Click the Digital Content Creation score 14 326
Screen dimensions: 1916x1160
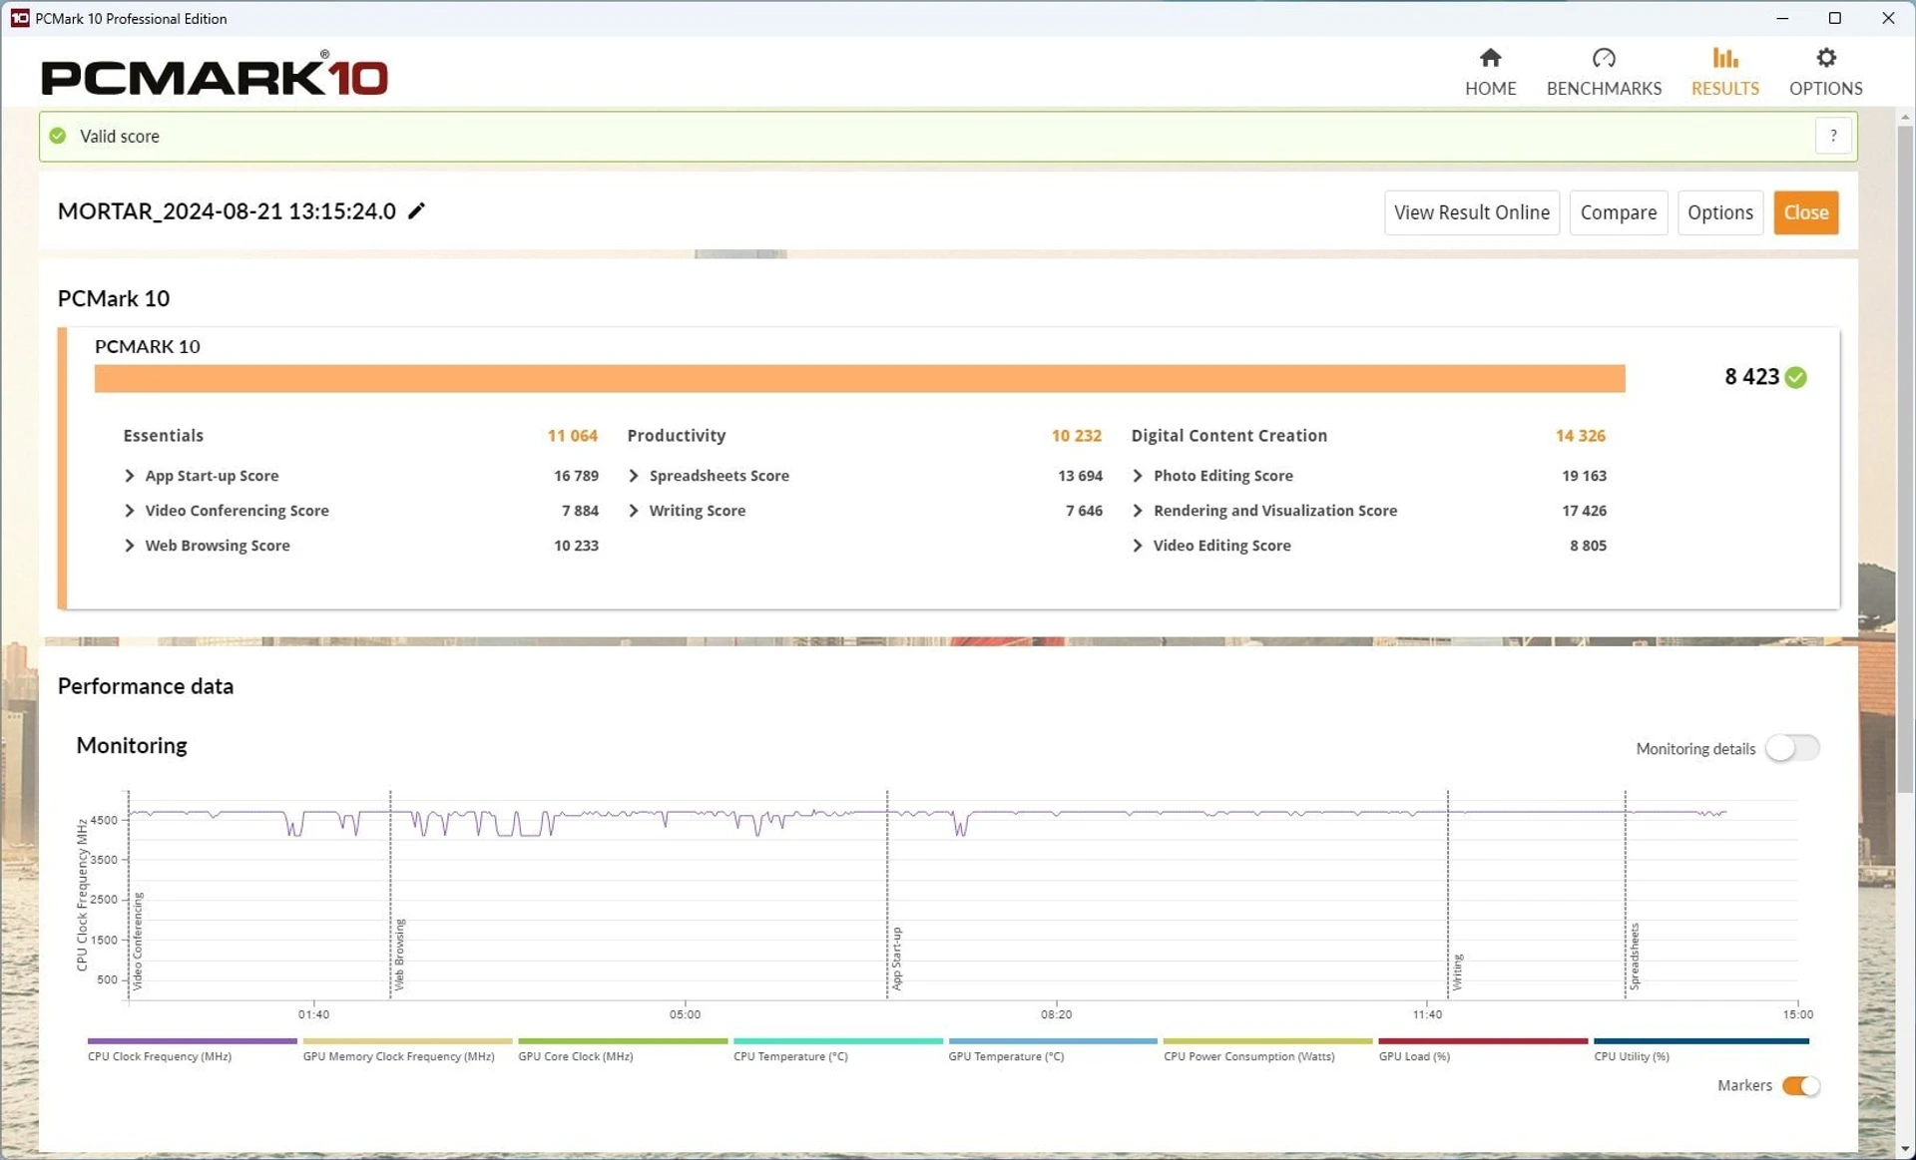pyautogui.click(x=1580, y=436)
